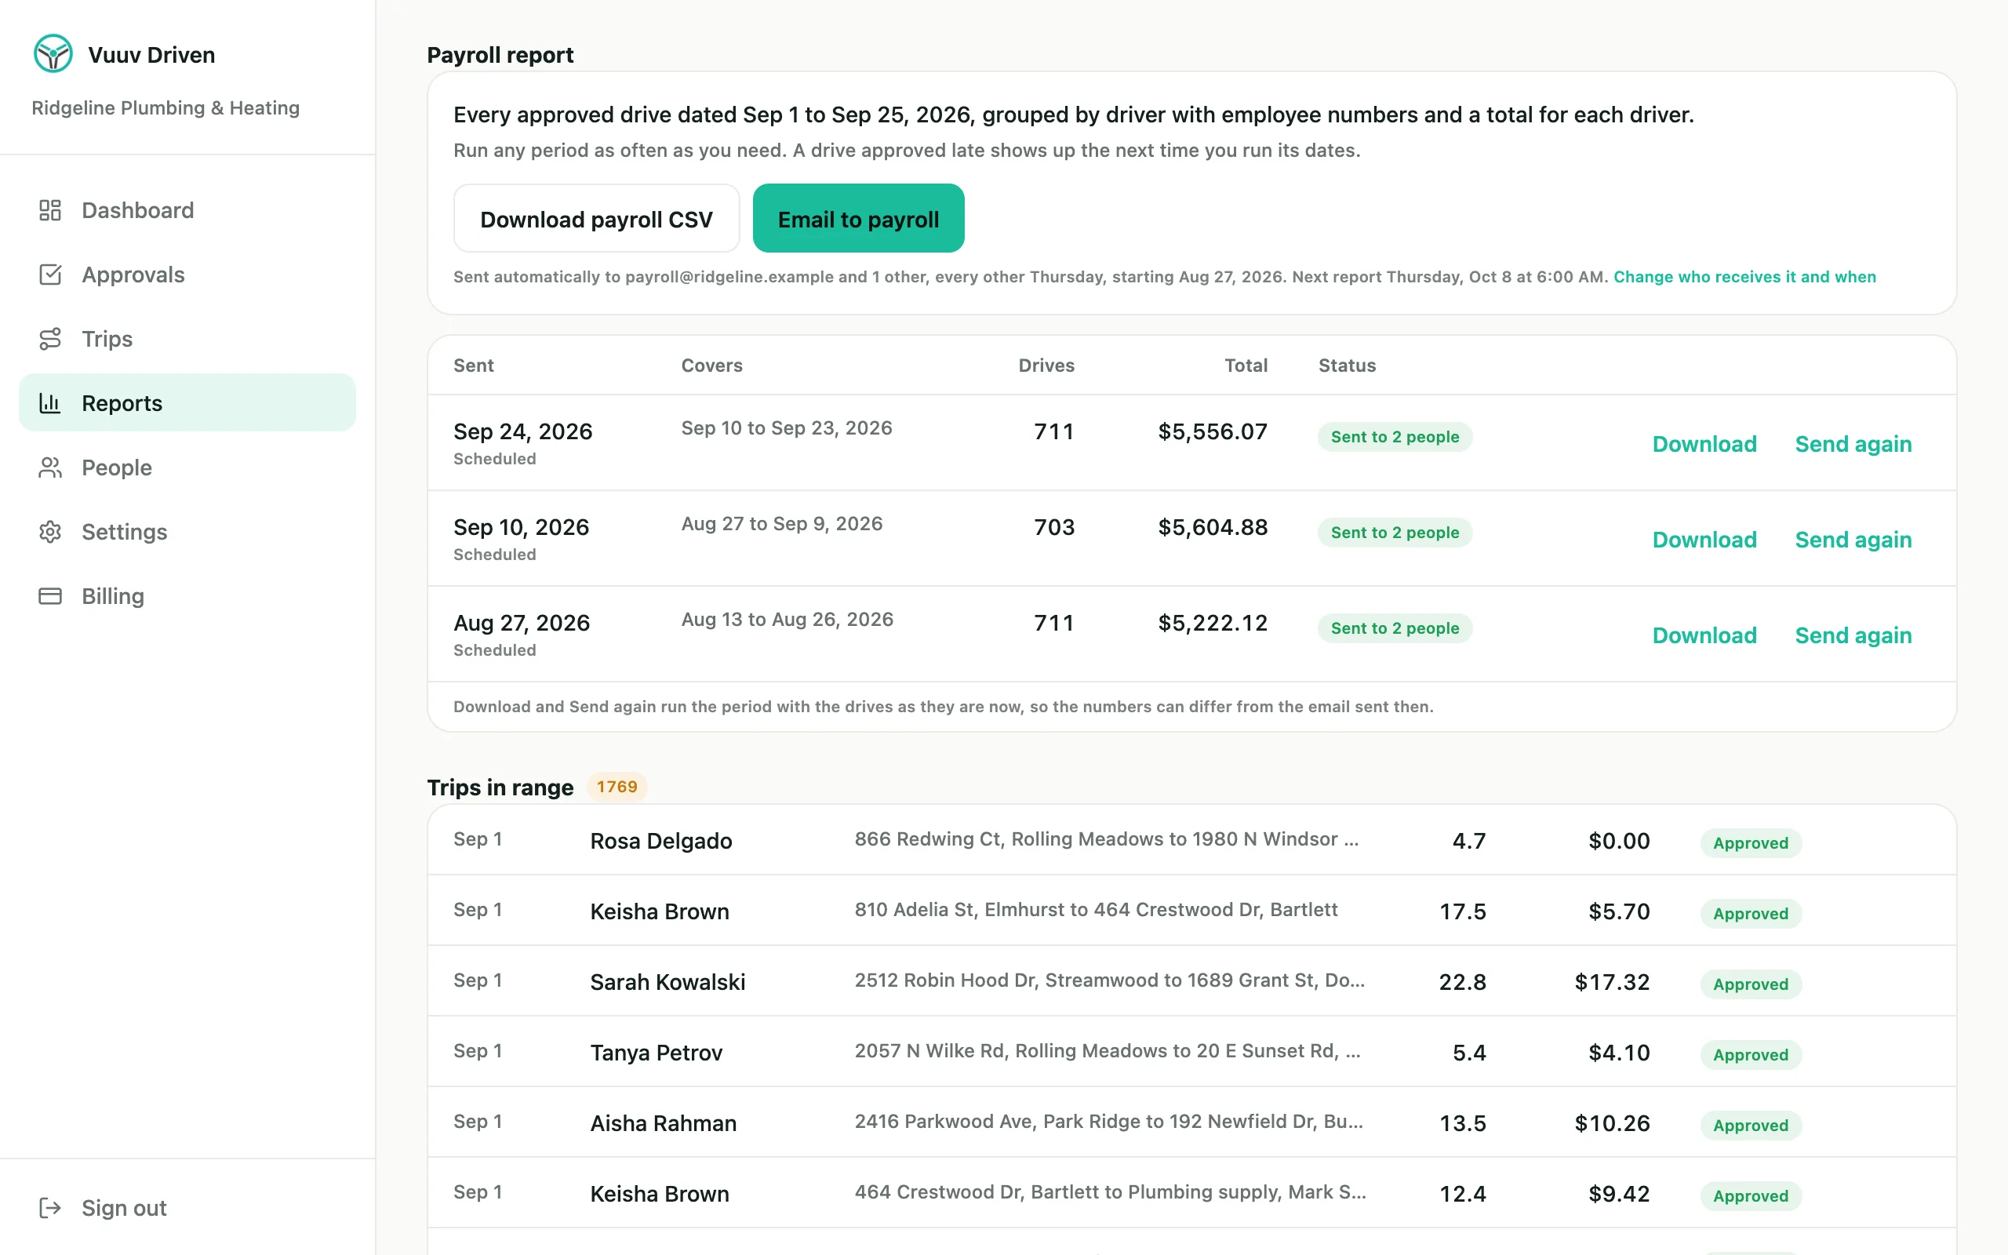Click the Sent column header
Screen dimensions: 2008x1255
coord(473,366)
